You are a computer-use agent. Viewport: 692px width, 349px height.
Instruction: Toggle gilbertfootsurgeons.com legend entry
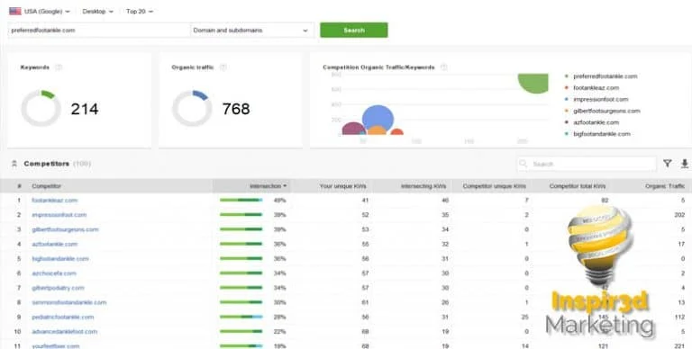click(x=602, y=111)
